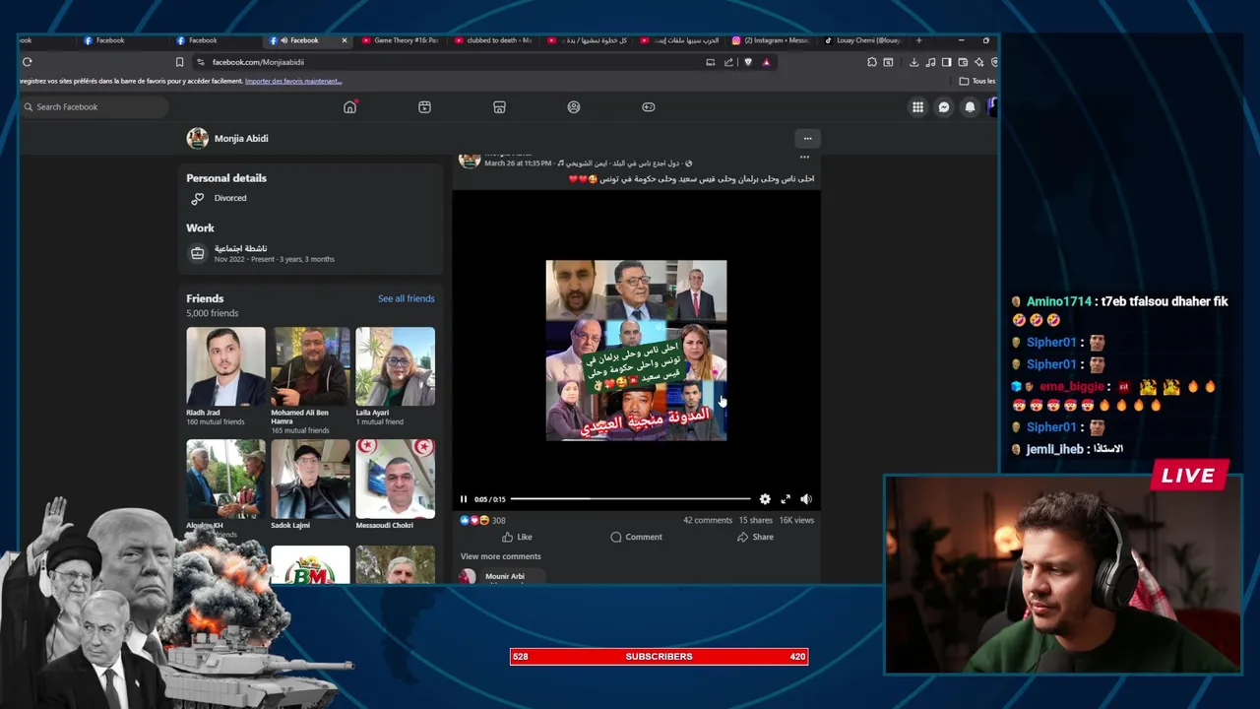Open the reactions count 308

pyautogui.click(x=498, y=520)
